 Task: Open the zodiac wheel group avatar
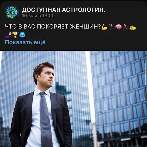click(12, 12)
